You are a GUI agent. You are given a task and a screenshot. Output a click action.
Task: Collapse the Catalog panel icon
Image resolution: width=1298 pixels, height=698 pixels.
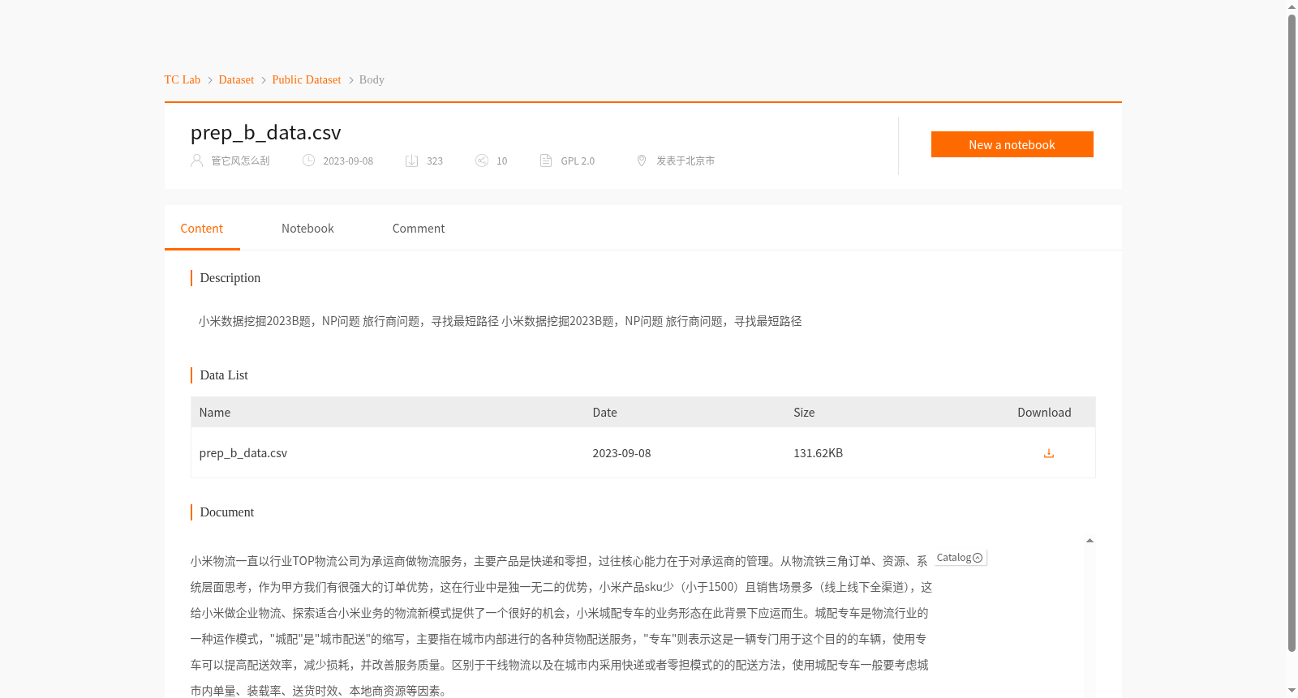coord(978,558)
